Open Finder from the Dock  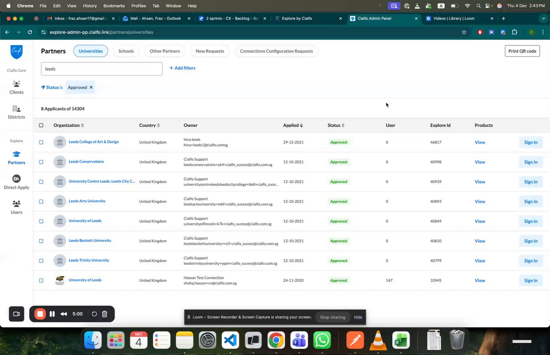coord(93,340)
